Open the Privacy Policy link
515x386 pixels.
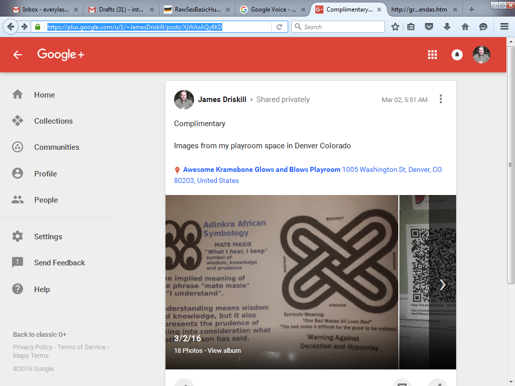pos(33,347)
